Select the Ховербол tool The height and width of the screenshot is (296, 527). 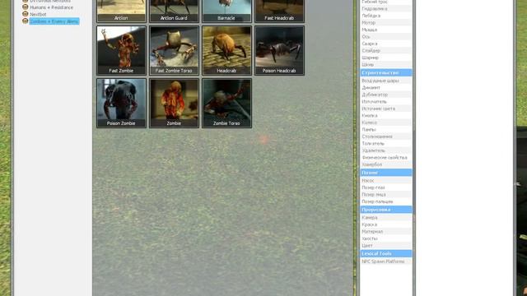386,164
